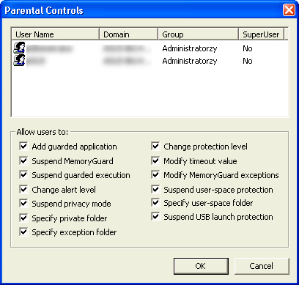Toggle Specify private folder checkbox
The width and height of the screenshot is (299, 285).
coord(23,218)
